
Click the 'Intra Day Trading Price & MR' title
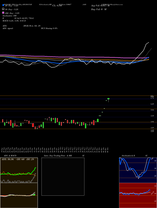pos(58,156)
